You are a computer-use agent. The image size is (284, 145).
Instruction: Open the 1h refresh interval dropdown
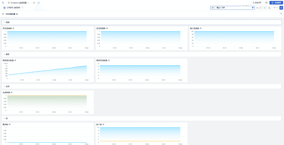coord(275,8)
